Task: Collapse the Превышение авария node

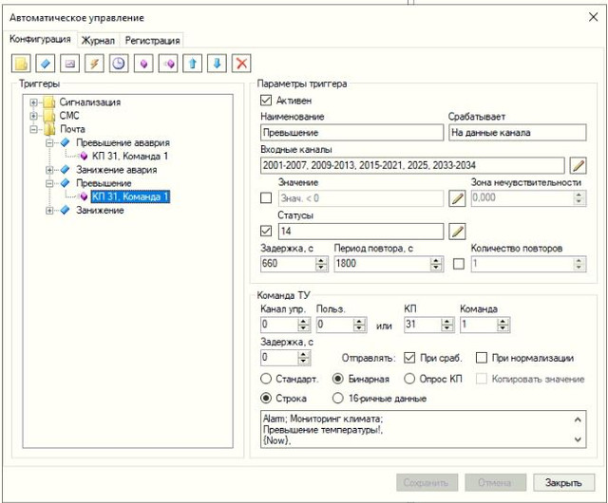Action: [49, 142]
